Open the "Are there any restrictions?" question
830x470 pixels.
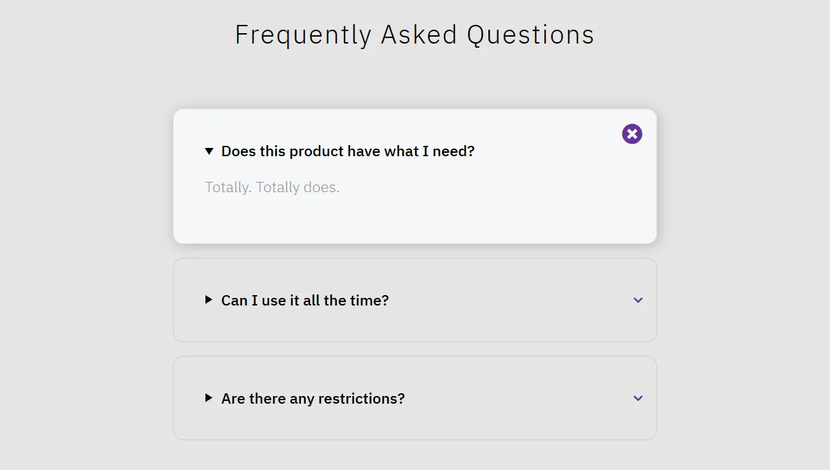click(313, 399)
